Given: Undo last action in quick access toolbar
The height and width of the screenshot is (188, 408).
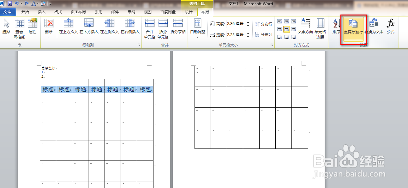Looking at the screenshot, I should pos(16,3).
